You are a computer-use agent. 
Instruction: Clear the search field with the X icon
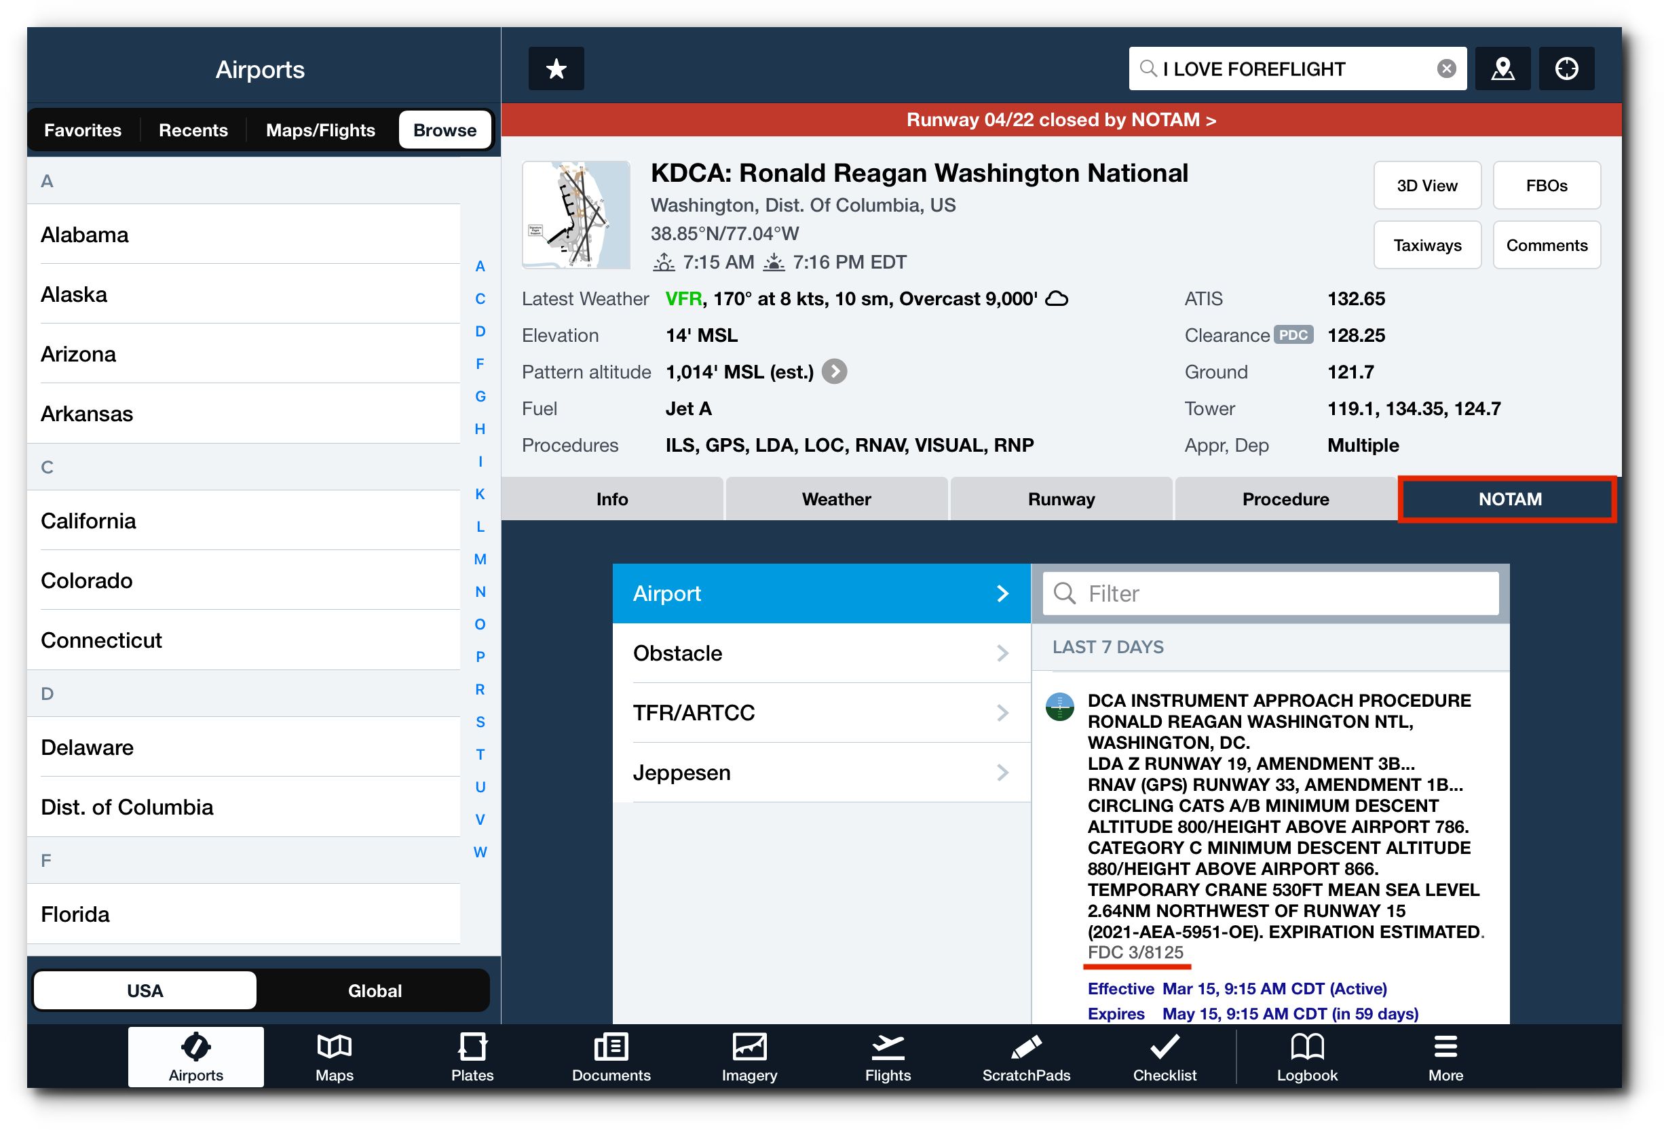(1445, 69)
